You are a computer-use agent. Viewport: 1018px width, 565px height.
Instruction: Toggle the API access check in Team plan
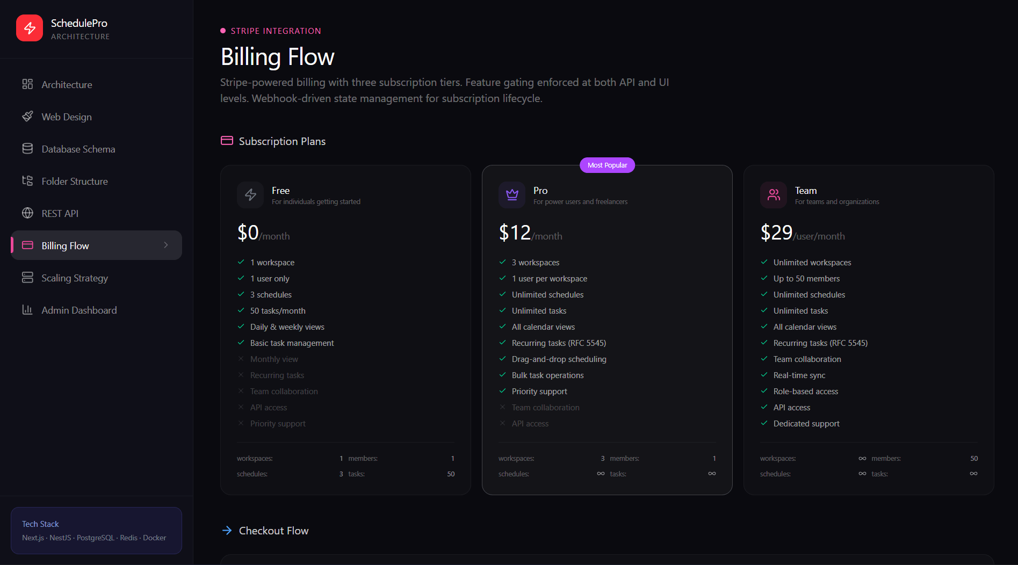[x=764, y=407]
